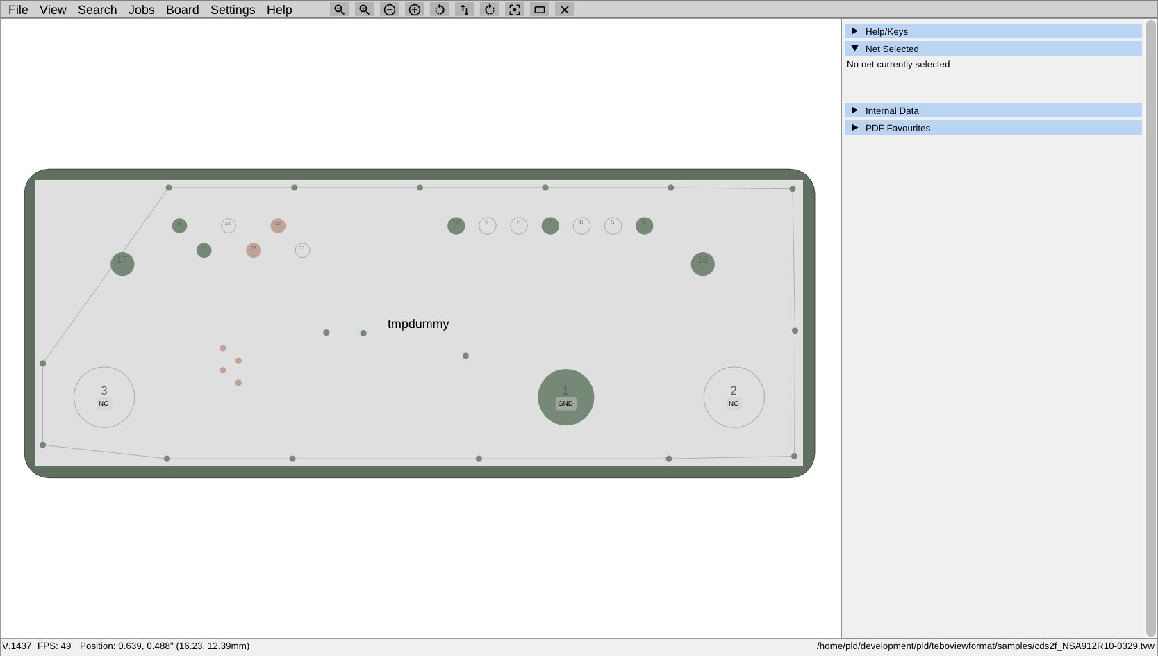
Task: Click the magnifier zoom-out toolbar icon
Action: [339, 10]
